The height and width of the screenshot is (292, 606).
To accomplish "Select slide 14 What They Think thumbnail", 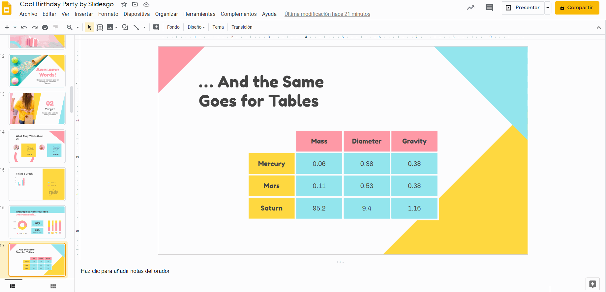I will point(37,146).
